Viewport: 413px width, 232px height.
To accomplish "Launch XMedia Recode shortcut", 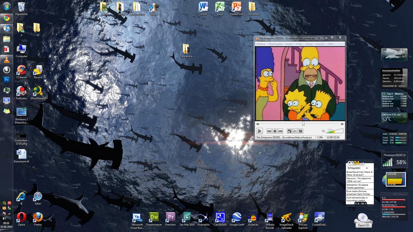I will click(270, 220).
